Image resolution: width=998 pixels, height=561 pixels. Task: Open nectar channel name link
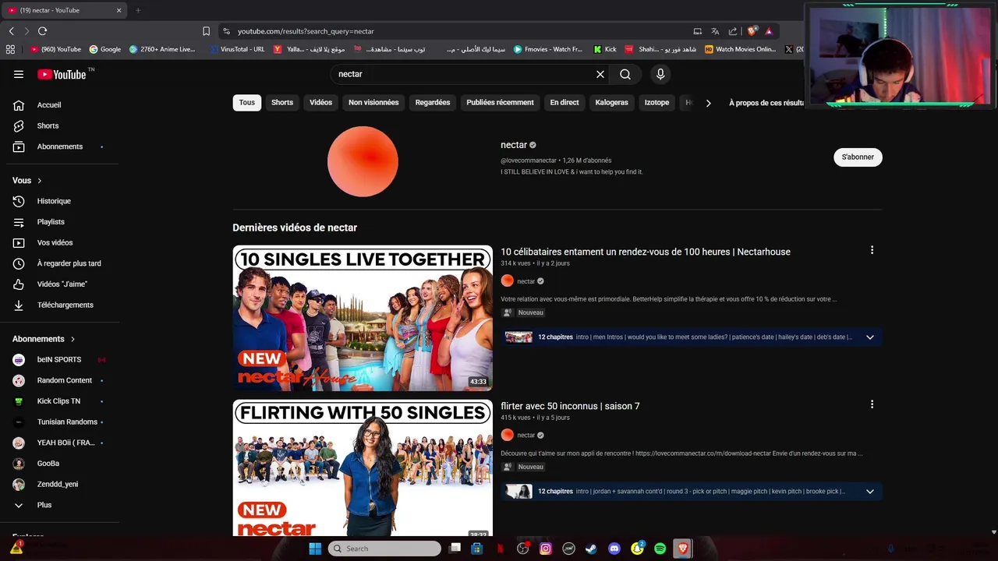(514, 145)
